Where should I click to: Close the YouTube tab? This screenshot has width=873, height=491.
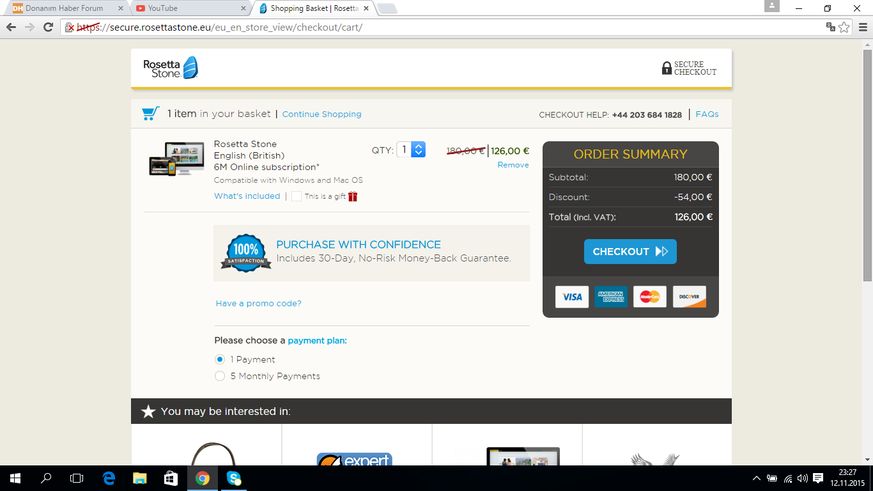[x=243, y=8]
